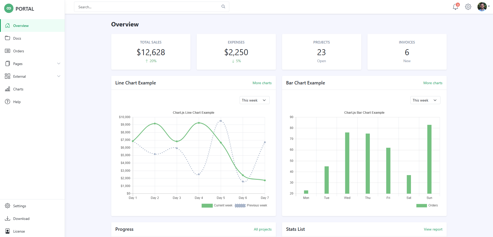The width and height of the screenshot is (493, 237).
Task: Click the sidebar Settings gear icon
Action: [8, 206]
